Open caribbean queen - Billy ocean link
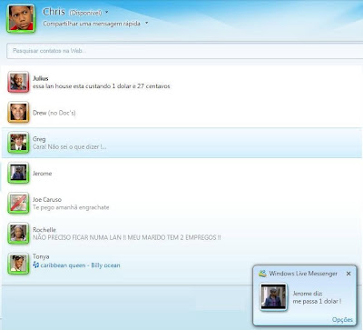 tap(81, 265)
